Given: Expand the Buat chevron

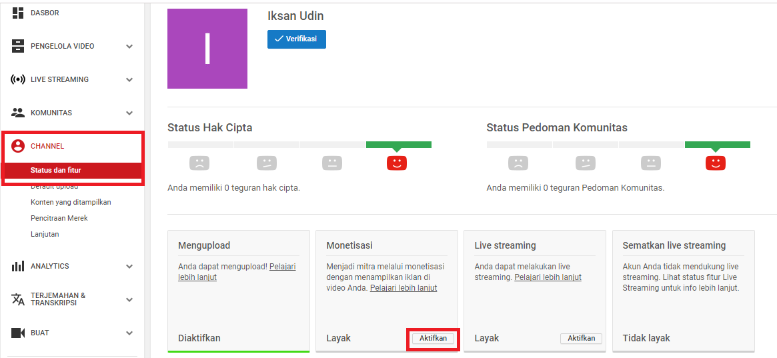Looking at the screenshot, I should pos(129,333).
